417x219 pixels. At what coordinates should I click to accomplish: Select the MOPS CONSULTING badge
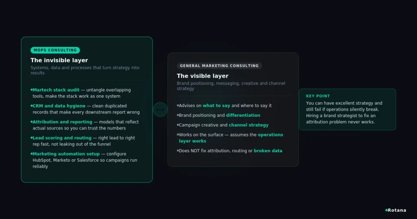click(55, 50)
